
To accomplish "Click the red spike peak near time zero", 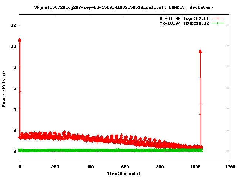I will click(20, 40).
